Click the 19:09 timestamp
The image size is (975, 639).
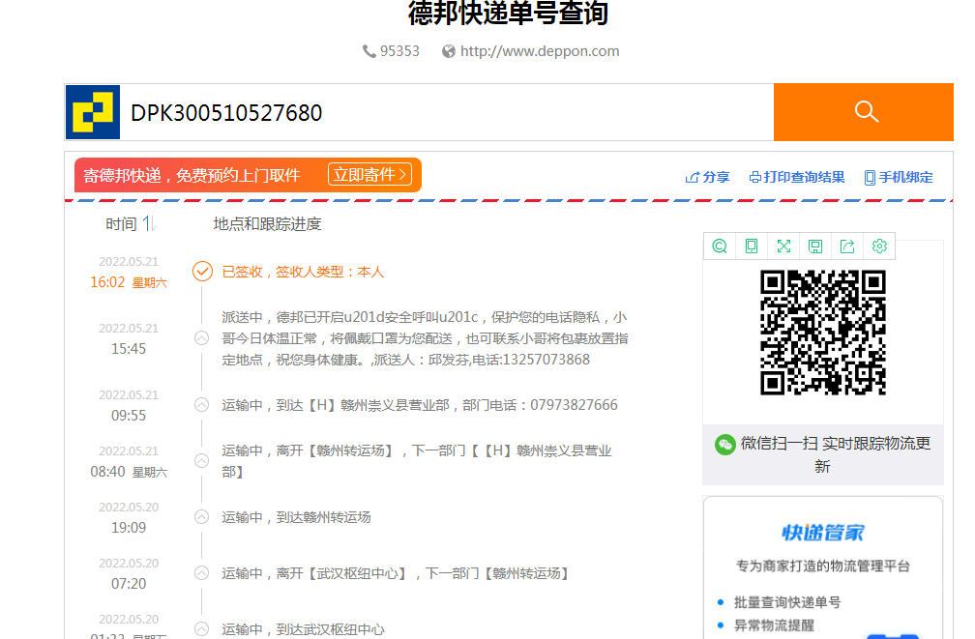coord(129,528)
